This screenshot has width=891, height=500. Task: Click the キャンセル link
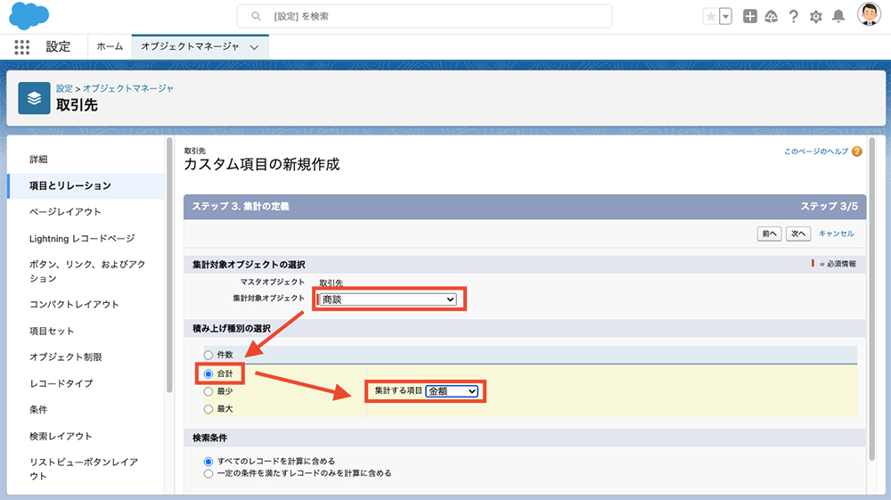(836, 234)
